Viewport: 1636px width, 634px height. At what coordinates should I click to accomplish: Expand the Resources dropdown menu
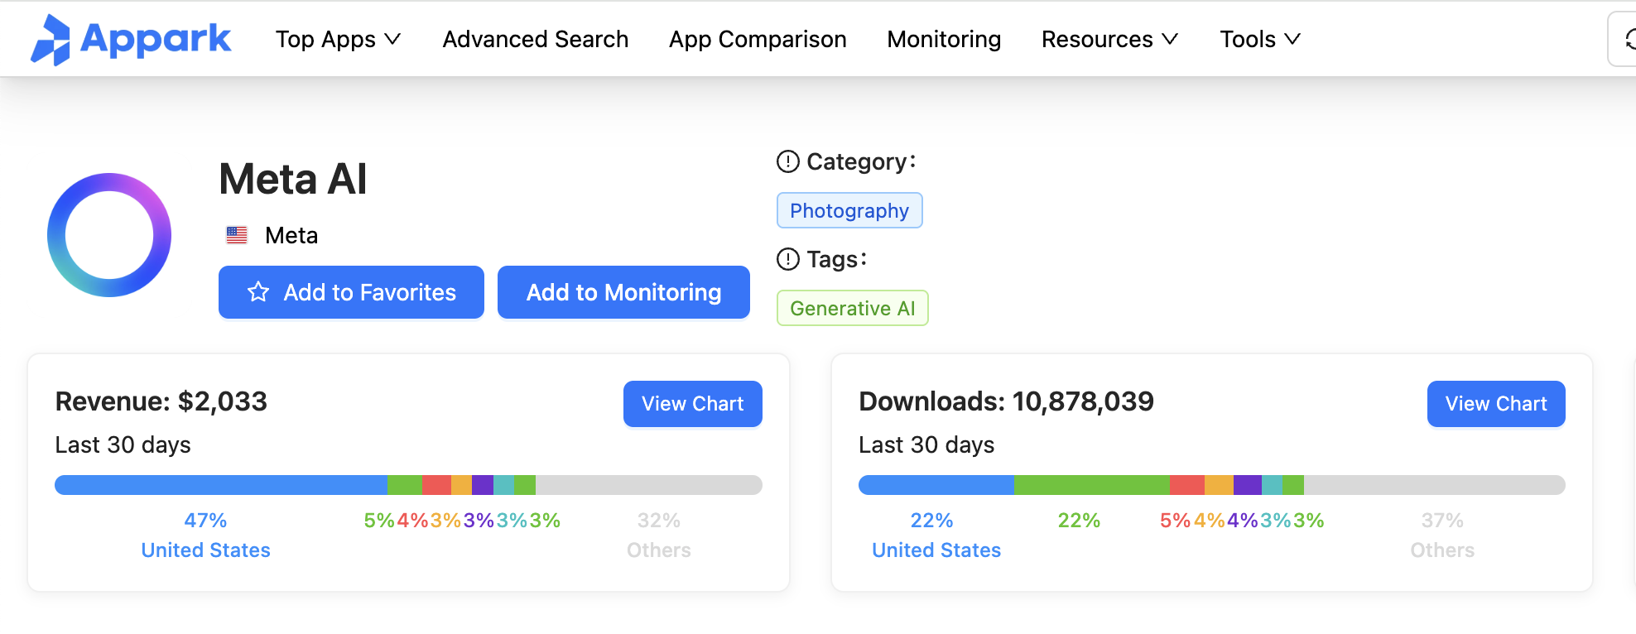click(1109, 39)
